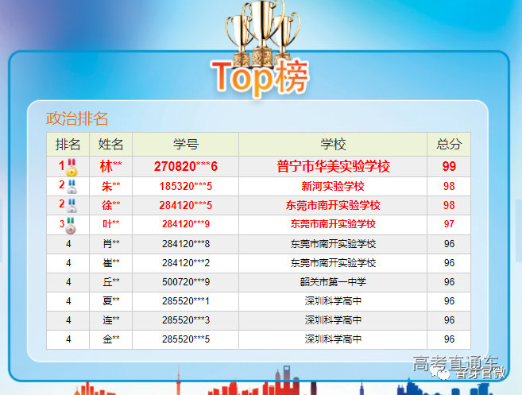Open the 普宁市华美实验学校 school link
Screen dimensions: 522x395
point(333,167)
